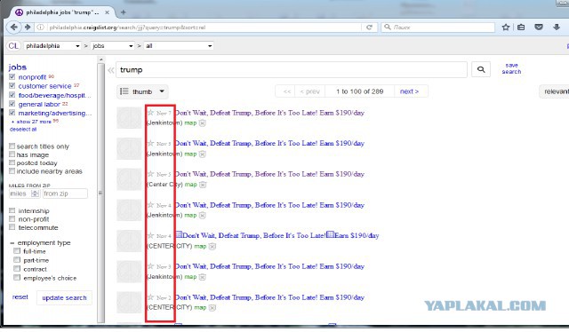Open the relevant sort dropdown

coord(554,91)
